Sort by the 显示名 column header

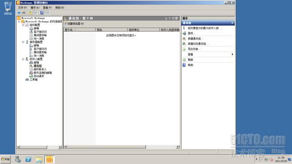80,30
